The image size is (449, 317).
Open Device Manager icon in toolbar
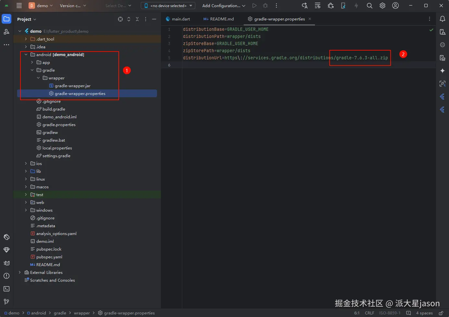pos(343,6)
